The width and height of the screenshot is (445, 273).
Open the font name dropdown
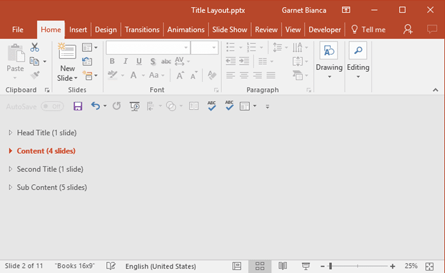pyautogui.click(x=186, y=48)
